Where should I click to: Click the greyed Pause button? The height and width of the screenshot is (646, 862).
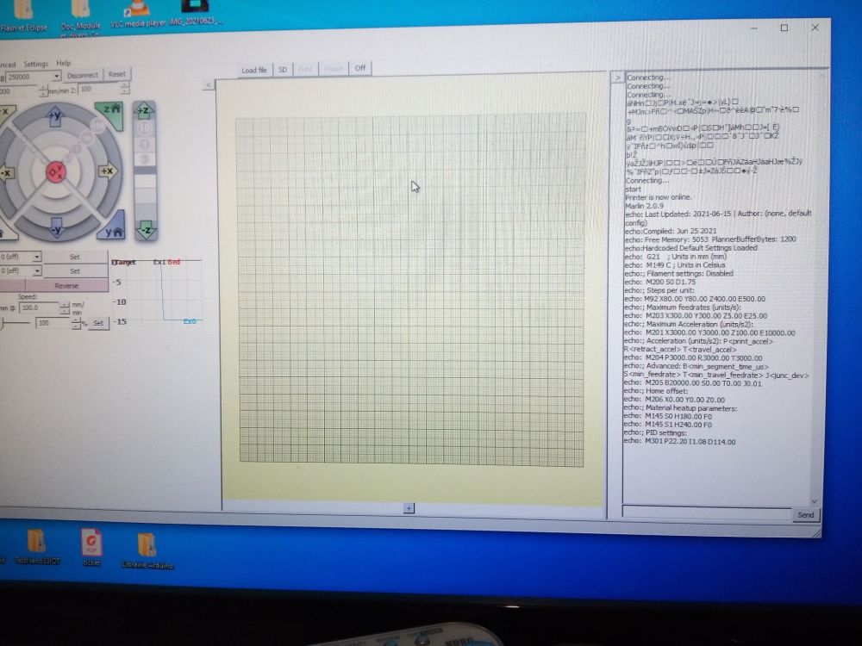(x=333, y=69)
